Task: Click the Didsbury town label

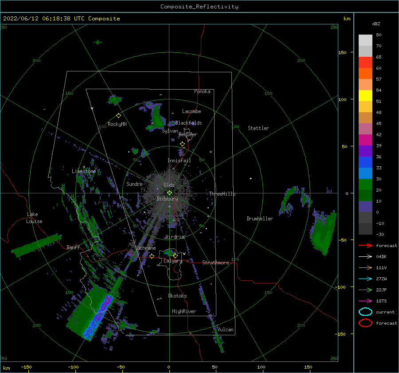Action: 167,199
